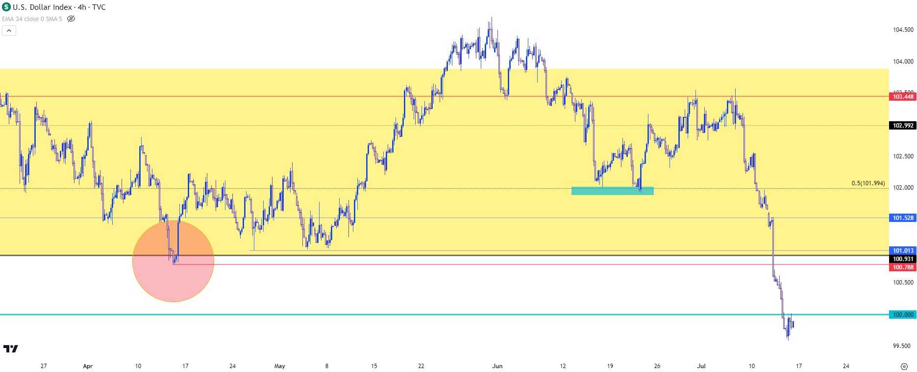This screenshot has width=917, height=372.
Task: Click the 104.500 price axis value
Action: pyautogui.click(x=903, y=29)
